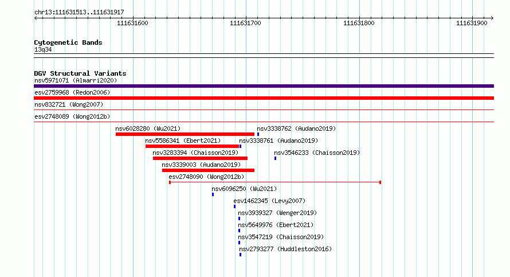Open the nsv2793277 (Huddleston2016) label
Viewport: 510px width, 277px height.
pyautogui.click(x=285, y=249)
